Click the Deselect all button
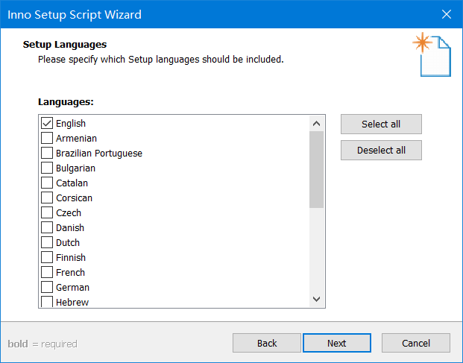Viewport: 463px width, 363px height. coord(381,151)
